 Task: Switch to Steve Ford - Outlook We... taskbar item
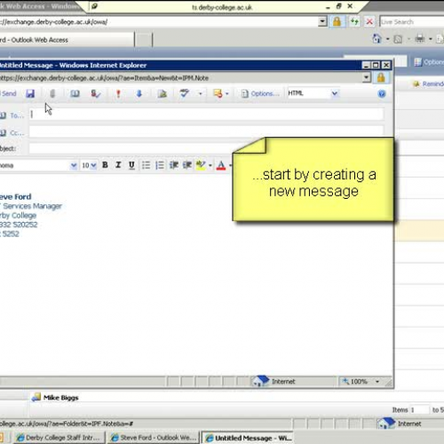[154, 438]
